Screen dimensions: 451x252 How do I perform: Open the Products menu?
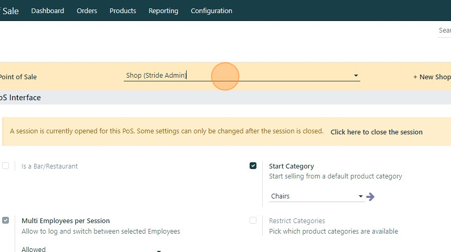123,10
